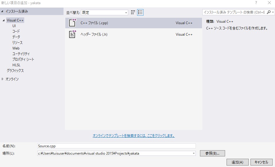The width and height of the screenshot is (275, 167).
Task: Click the C++ file (.cpp) template icon
Action: point(72,23)
